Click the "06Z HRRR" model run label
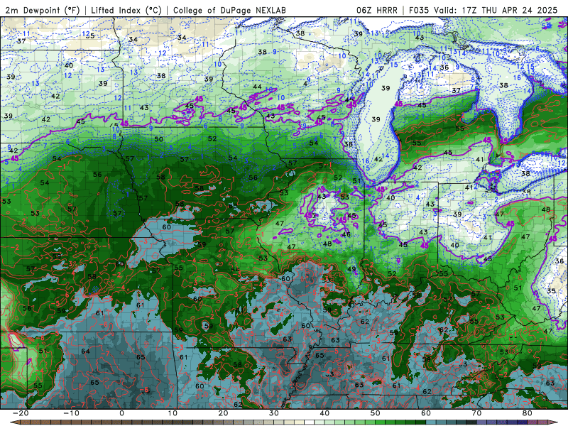568x426 pixels. coord(377,10)
